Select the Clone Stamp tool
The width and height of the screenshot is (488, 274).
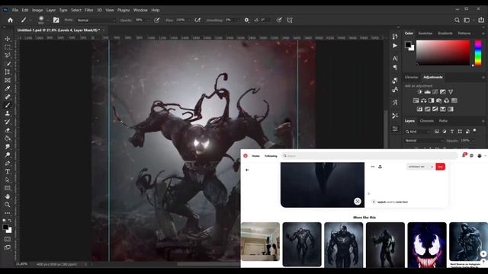click(x=8, y=113)
